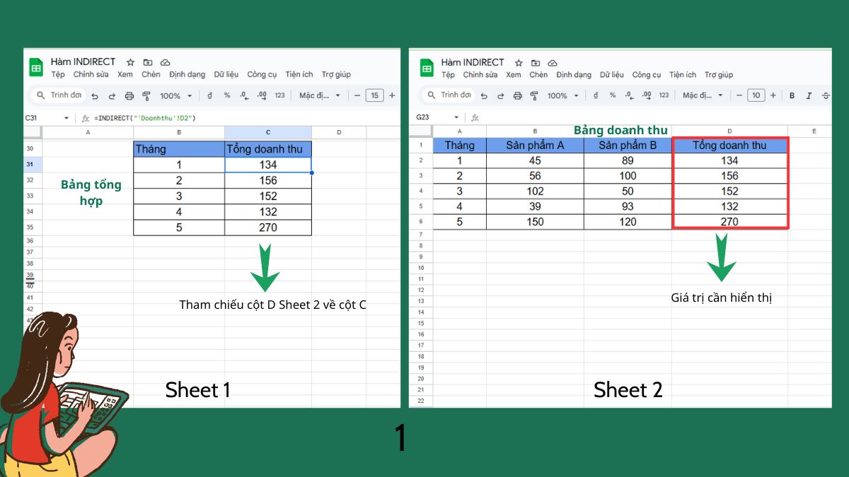The image size is (849, 477).
Task: Increase font size with the plus stepper
Action: (x=392, y=95)
